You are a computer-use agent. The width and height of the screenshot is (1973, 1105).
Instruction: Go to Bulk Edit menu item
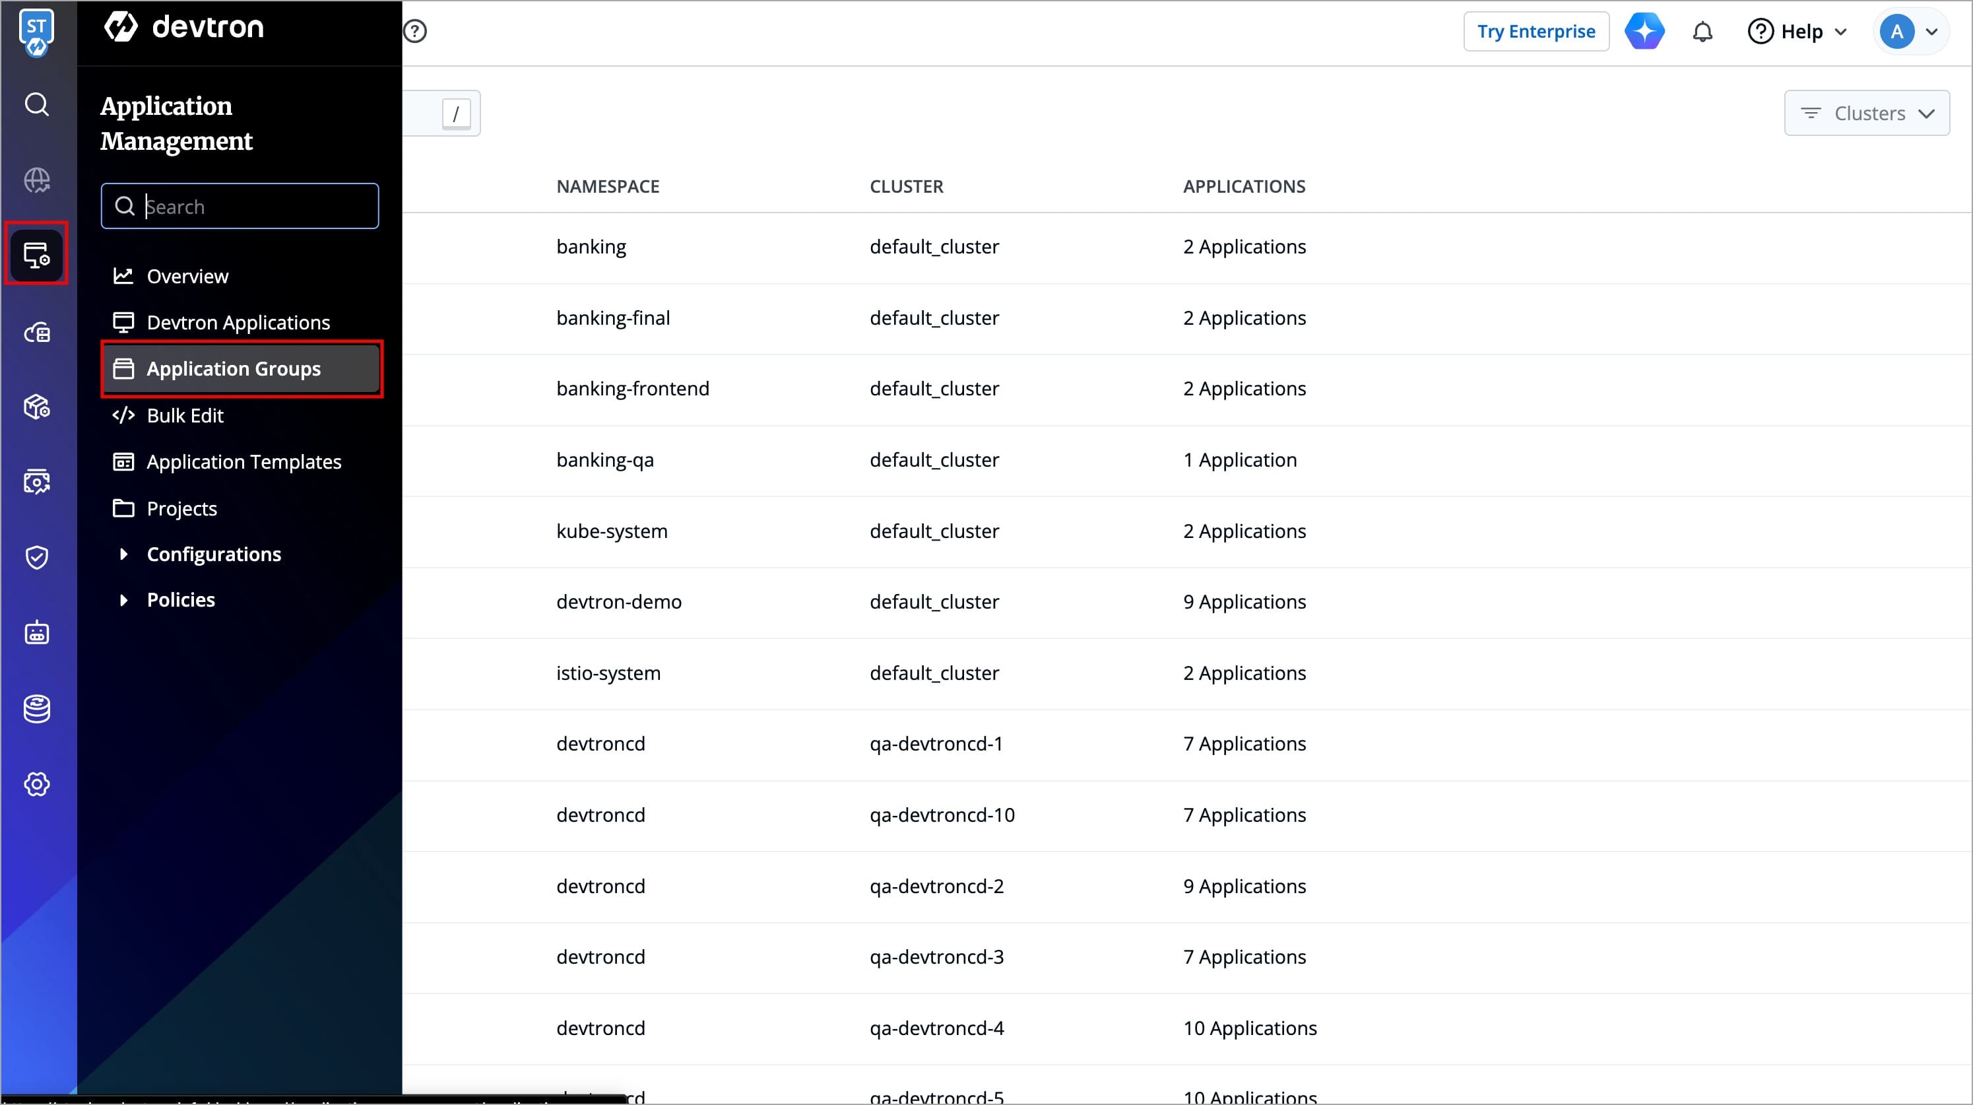coord(185,415)
